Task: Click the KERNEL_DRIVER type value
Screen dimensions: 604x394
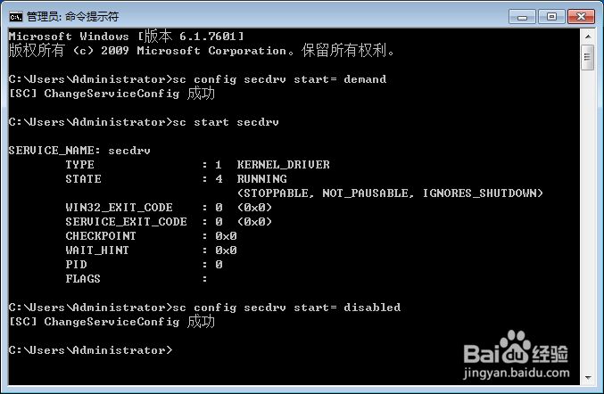Action: 283,165
